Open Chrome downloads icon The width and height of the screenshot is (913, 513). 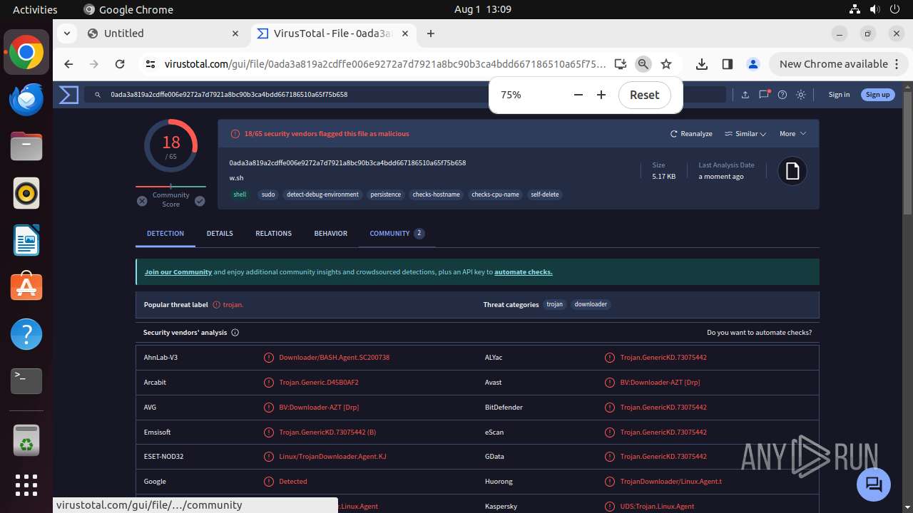[702, 64]
